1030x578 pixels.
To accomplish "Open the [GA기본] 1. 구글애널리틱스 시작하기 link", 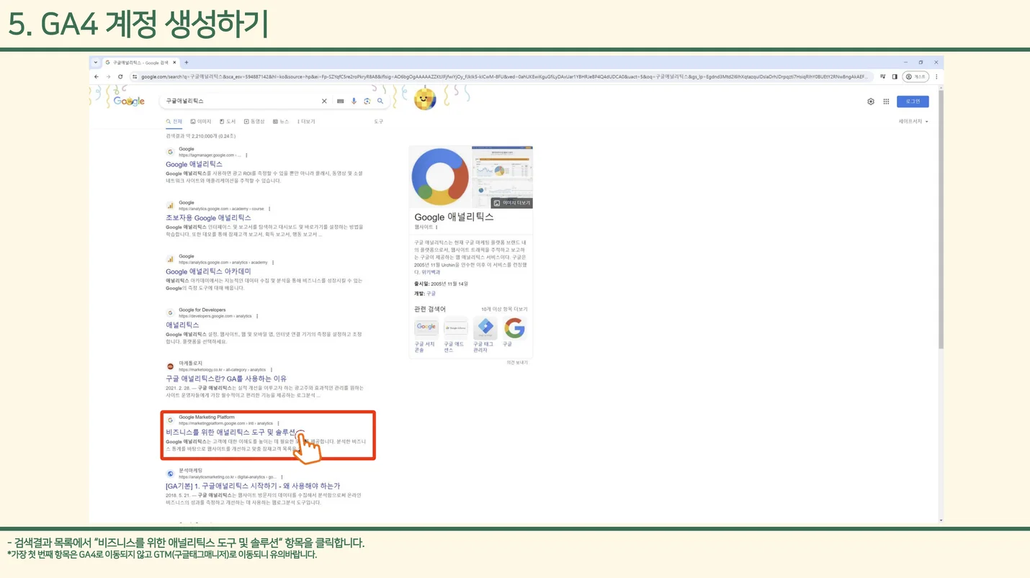I will [253, 486].
